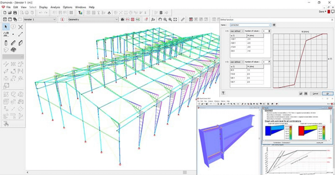Click the delete X tool in palette
Viewport: 335px width, 175px height.
coord(20,27)
